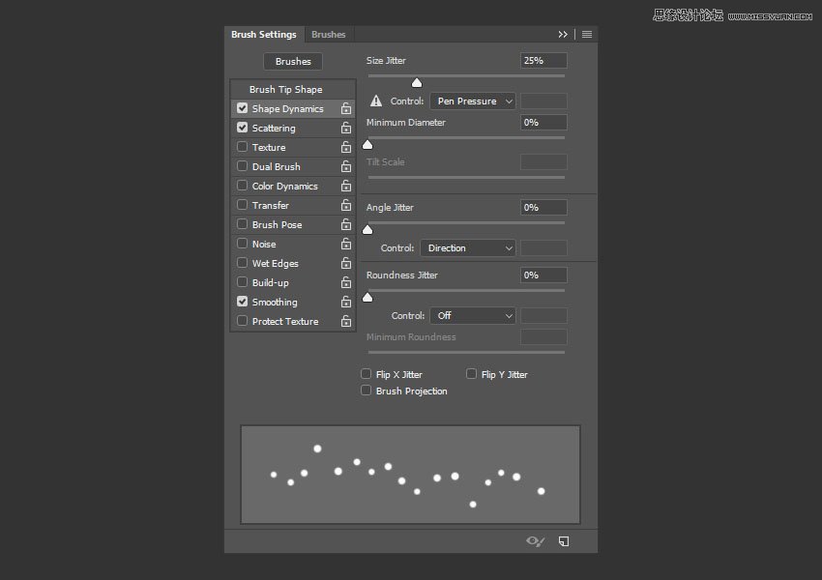Click the create new brush icon
The width and height of the screenshot is (822, 580).
[x=564, y=541]
